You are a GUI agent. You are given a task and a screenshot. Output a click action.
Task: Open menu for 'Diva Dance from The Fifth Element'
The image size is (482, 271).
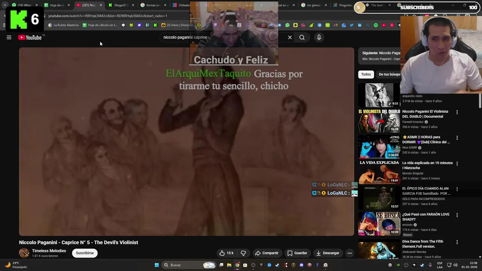[x=457, y=242]
